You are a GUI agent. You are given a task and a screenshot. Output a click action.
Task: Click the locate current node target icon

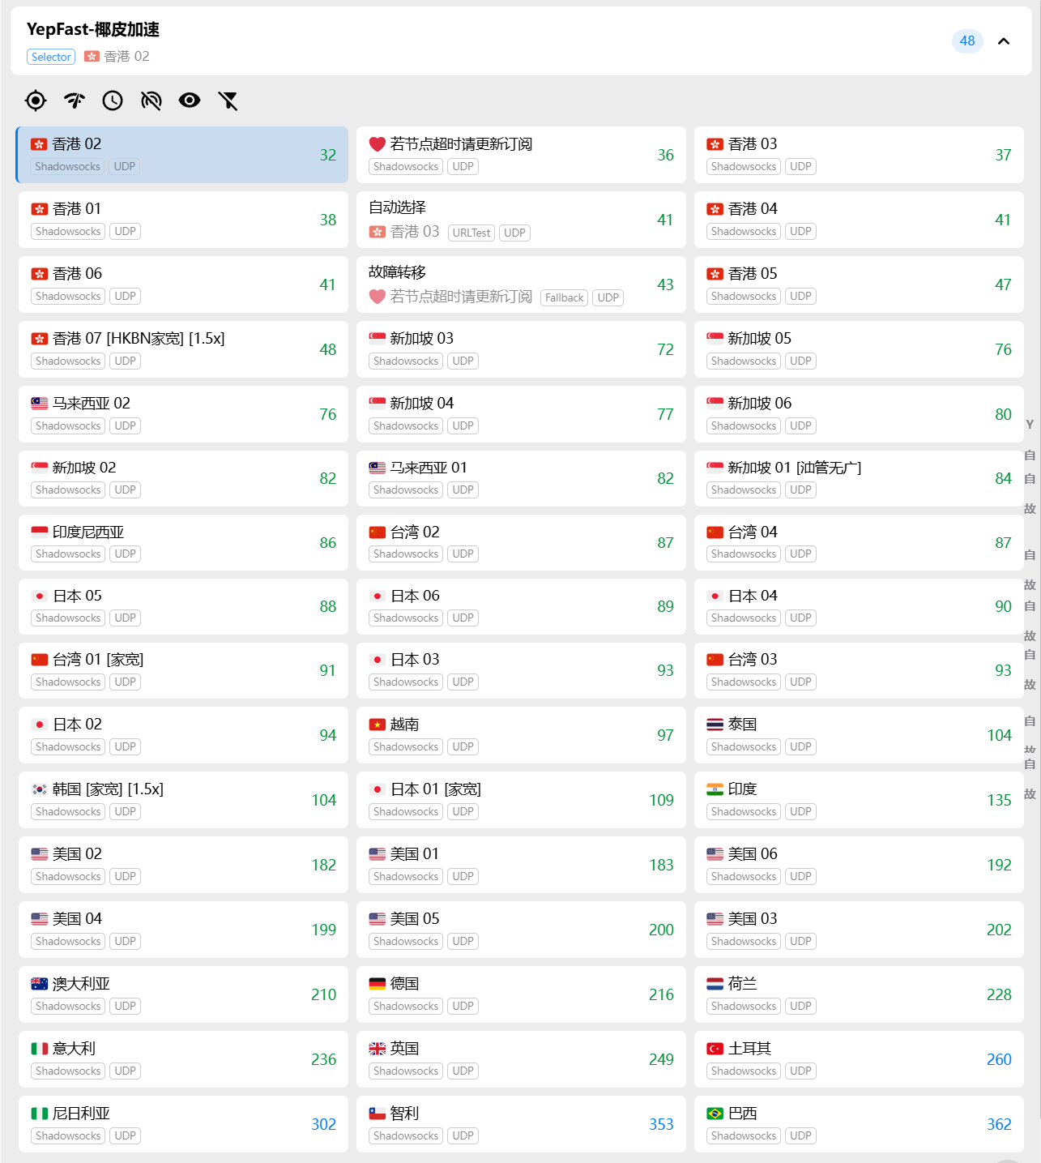(36, 100)
